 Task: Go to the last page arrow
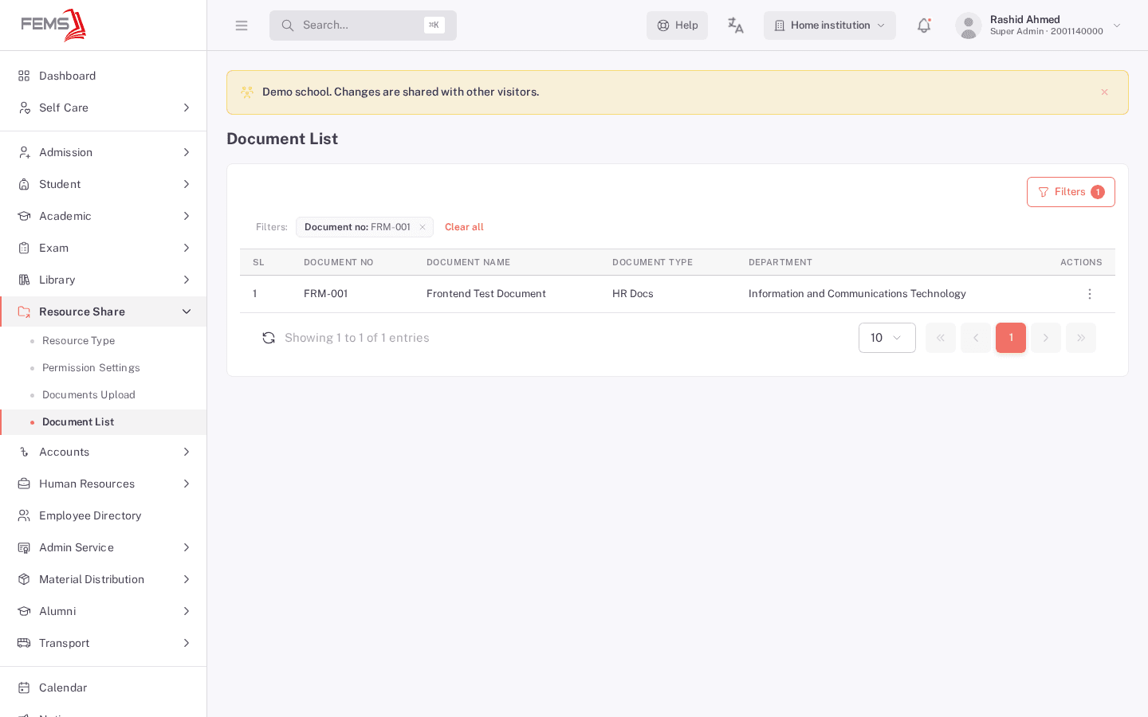(1081, 338)
